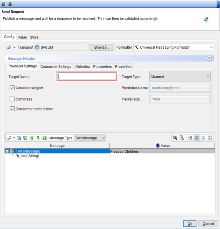This screenshot has height=229, width=220.
Task: Switch to the Value tab
Action: [22, 37]
